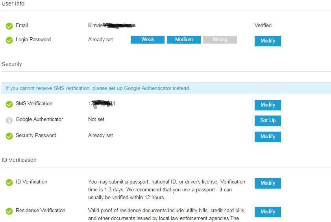331x222 pixels.
Task: Click the green check beside ID Verification
Action: pyautogui.click(x=9, y=182)
